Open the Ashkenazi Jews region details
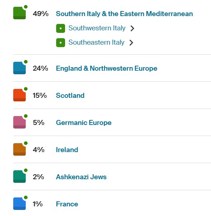Image resolution: width=211 pixels, height=216 pixels. tap(81, 177)
